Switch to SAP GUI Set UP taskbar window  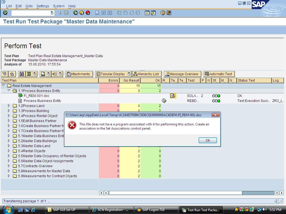click(67, 210)
